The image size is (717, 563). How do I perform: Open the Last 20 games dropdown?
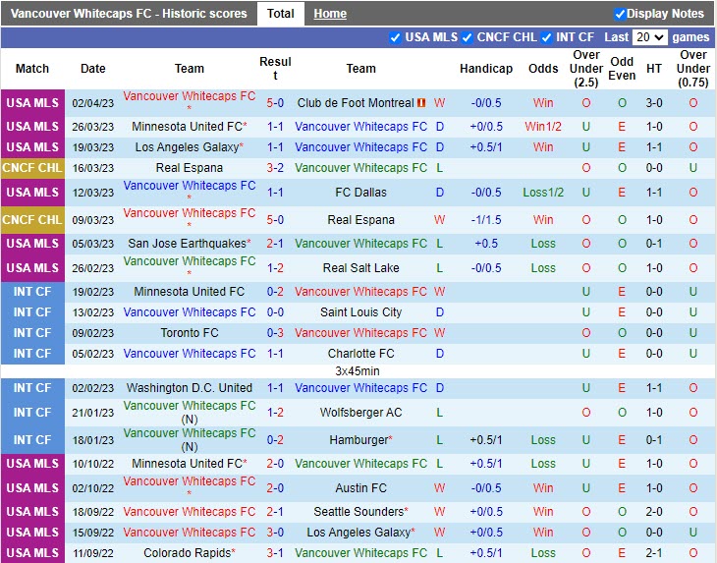point(649,37)
